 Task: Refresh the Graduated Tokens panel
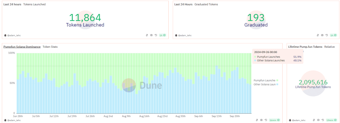point(327,35)
